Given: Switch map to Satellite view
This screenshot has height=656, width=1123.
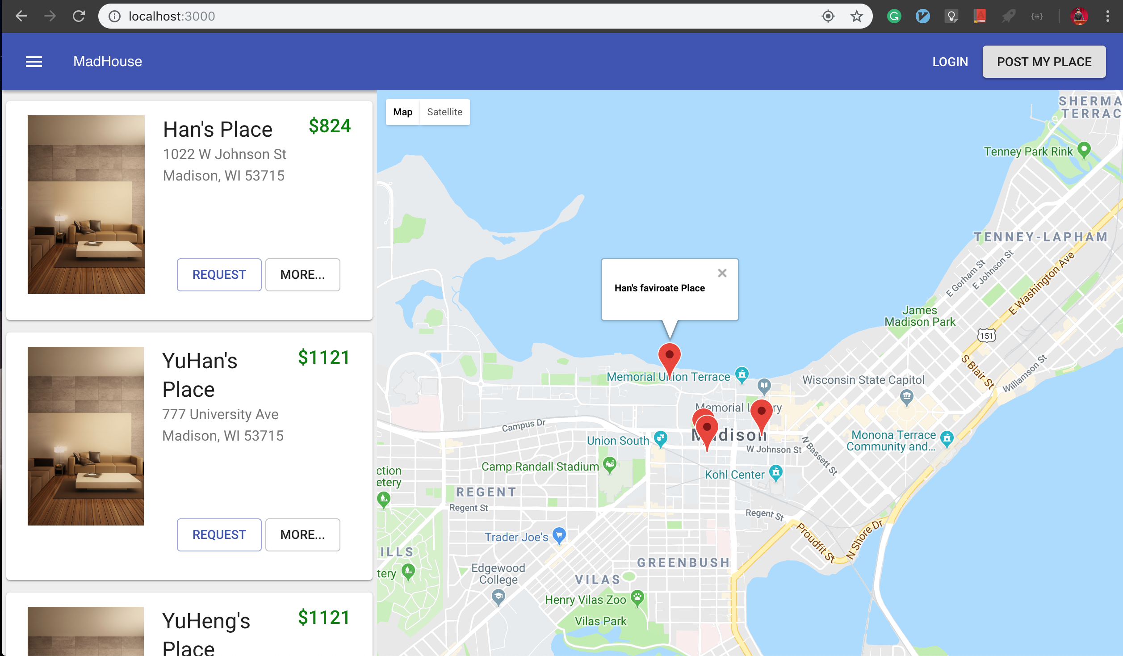Looking at the screenshot, I should click(444, 112).
